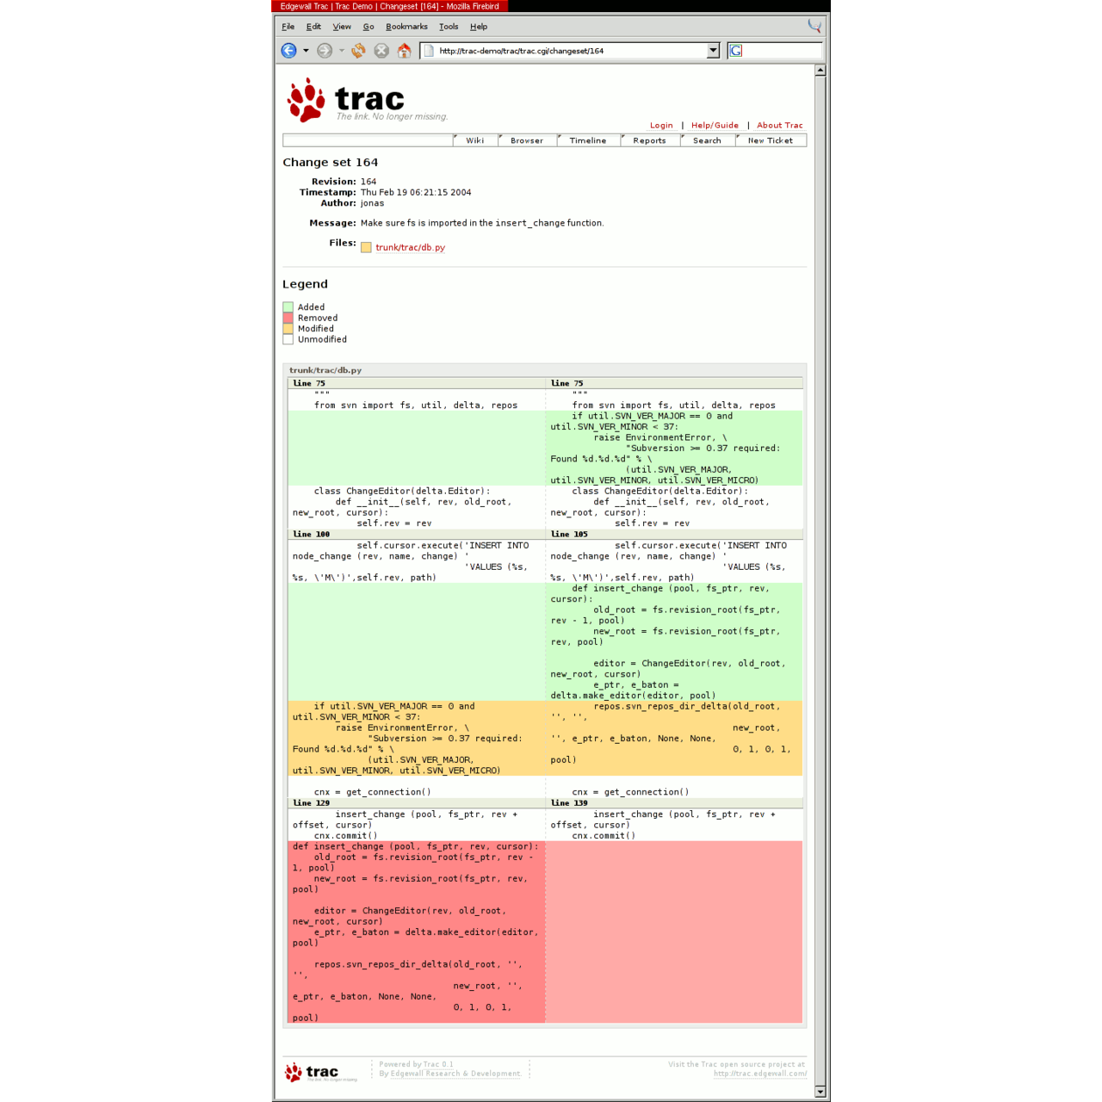
Task: Open the Login link
Action: tap(661, 125)
